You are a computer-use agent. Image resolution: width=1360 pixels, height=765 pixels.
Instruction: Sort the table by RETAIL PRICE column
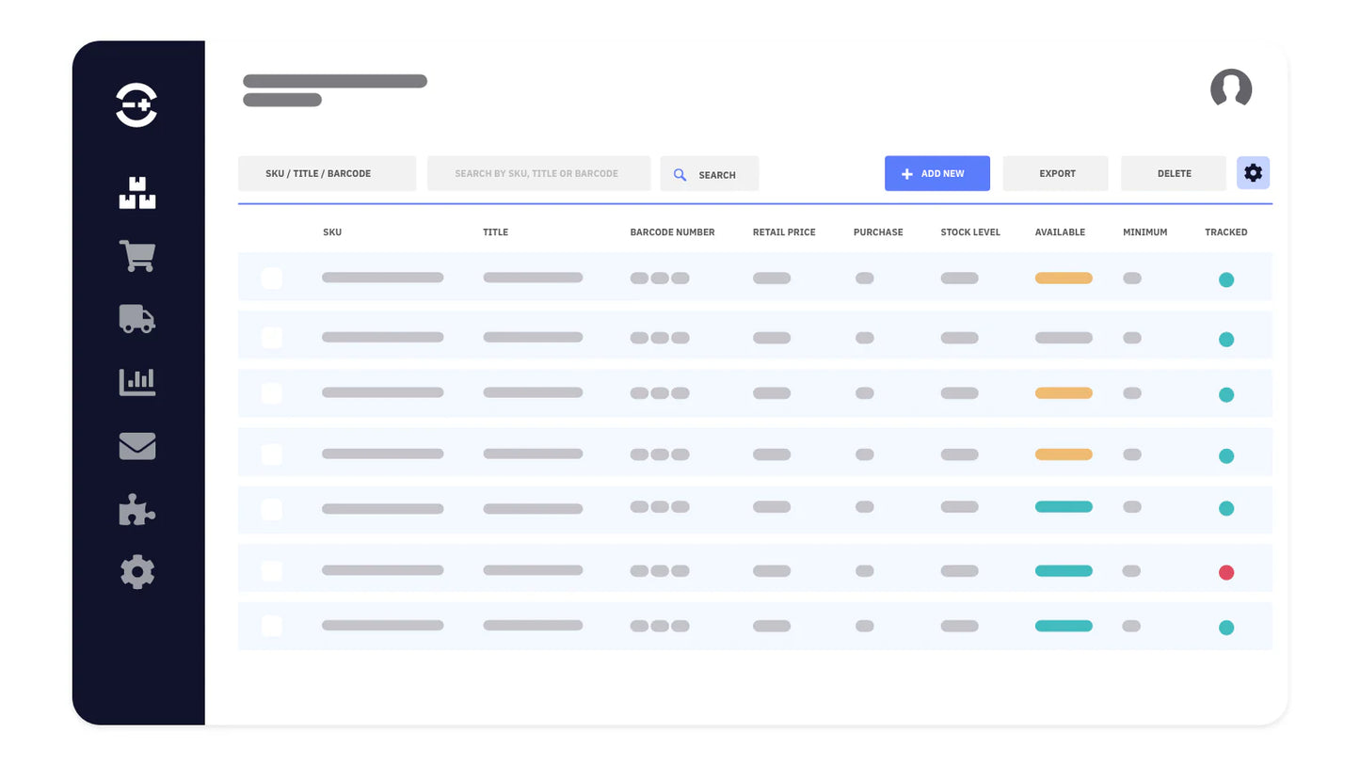[x=783, y=231]
